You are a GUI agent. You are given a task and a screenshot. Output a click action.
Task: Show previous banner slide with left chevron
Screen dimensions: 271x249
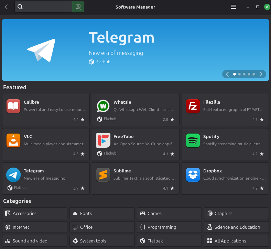tap(227, 74)
